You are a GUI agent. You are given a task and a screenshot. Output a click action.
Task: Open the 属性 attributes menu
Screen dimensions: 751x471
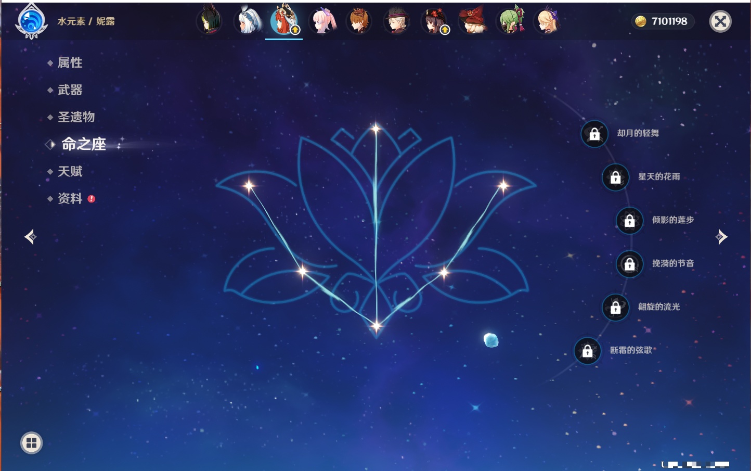coord(70,62)
